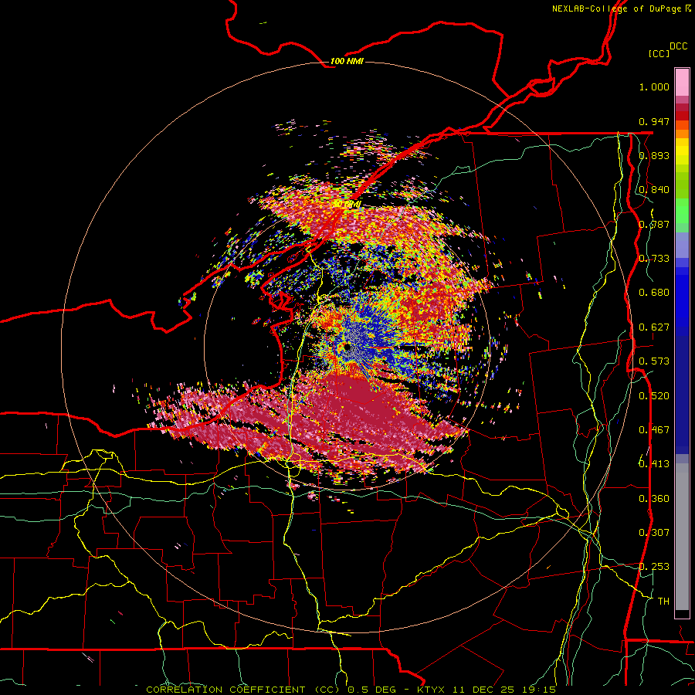Click the 0.520 color scale label
695x695 pixels.
tap(654, 396)
